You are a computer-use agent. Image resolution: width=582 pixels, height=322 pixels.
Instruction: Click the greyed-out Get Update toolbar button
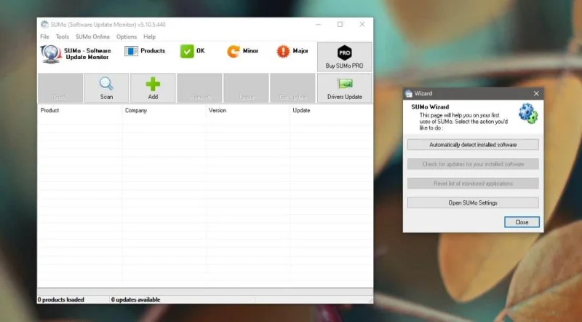click(x=292, y=87)
